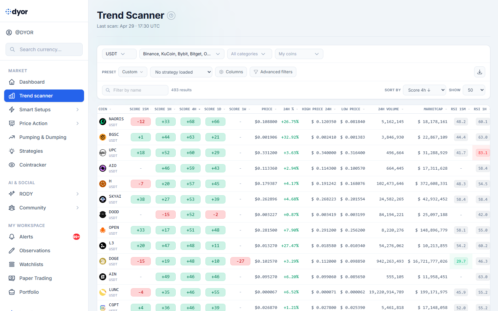Open the USDT quote currency dropdown
The height and width of the screenshot is (311, 498).
pos(119,54)
